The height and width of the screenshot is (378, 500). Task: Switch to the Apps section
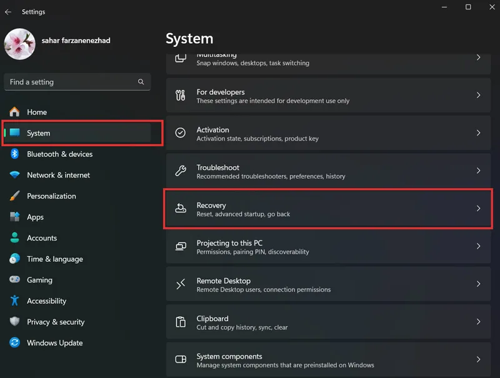[x=35, y=217]
